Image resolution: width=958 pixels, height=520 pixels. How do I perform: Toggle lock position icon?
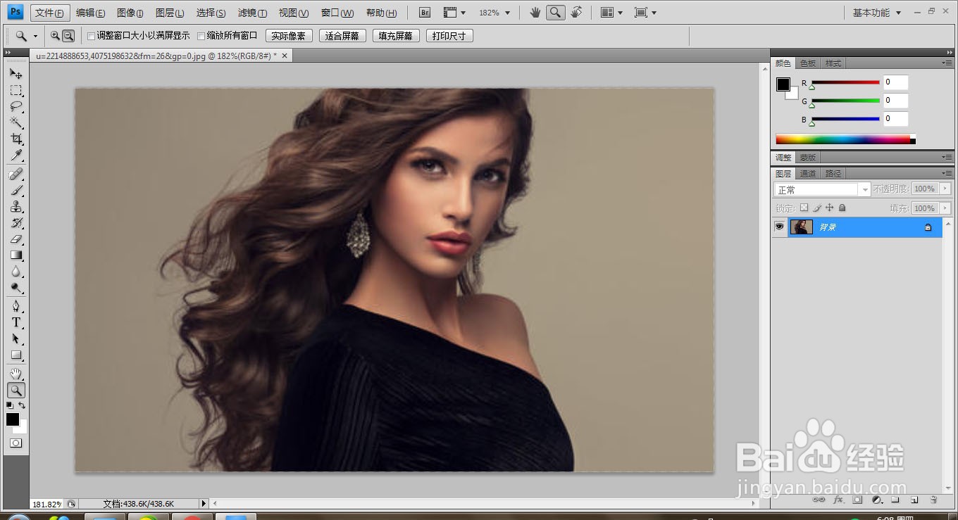point(830,208)
